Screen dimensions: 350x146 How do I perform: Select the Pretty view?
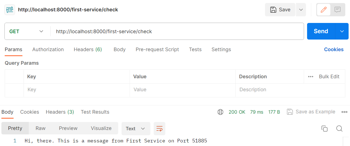click(x=15, y=128)
